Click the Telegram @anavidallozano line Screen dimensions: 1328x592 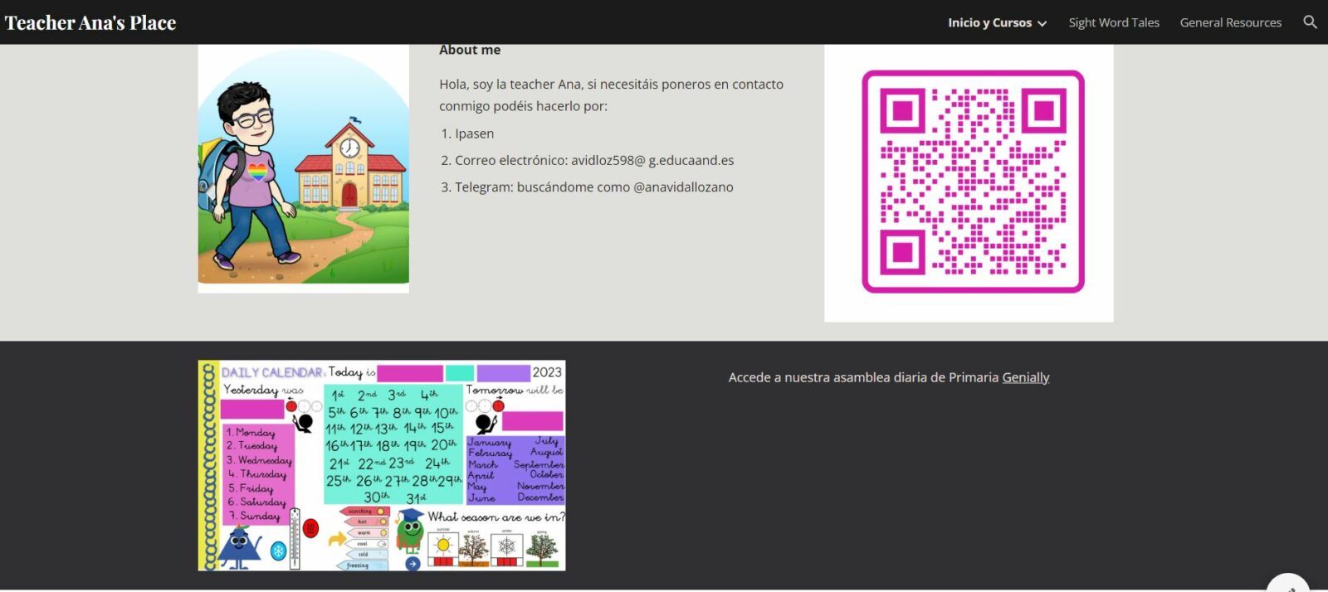point(594,187)
